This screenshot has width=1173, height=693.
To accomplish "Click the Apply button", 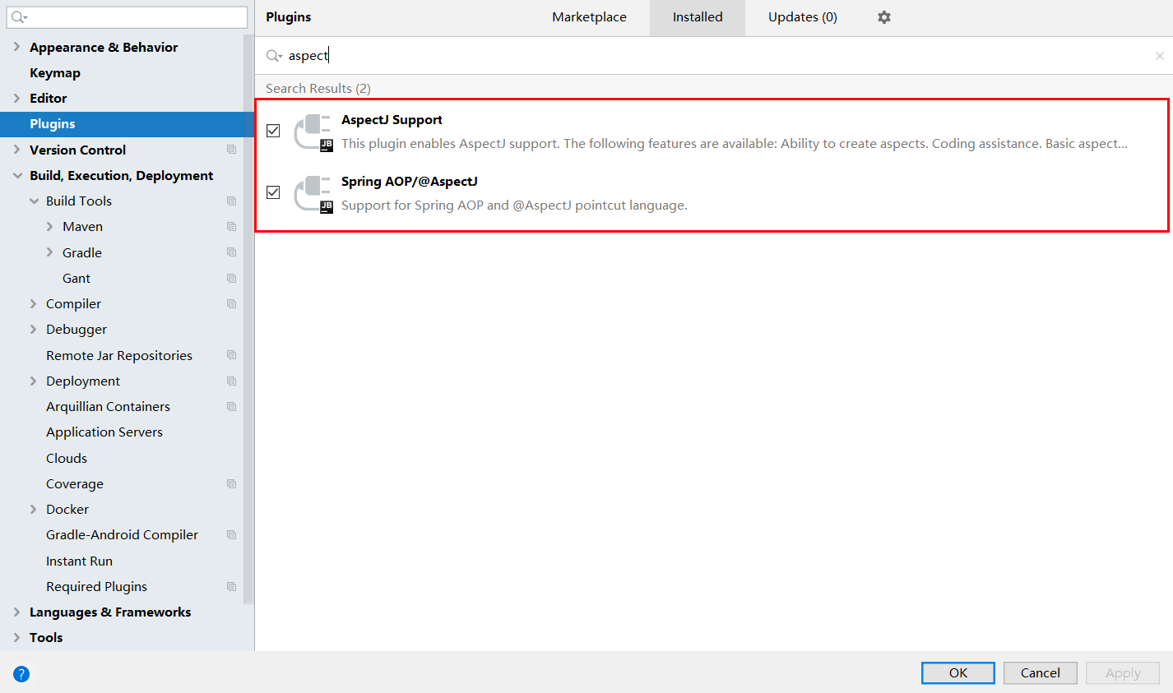I will point(1123,672).
